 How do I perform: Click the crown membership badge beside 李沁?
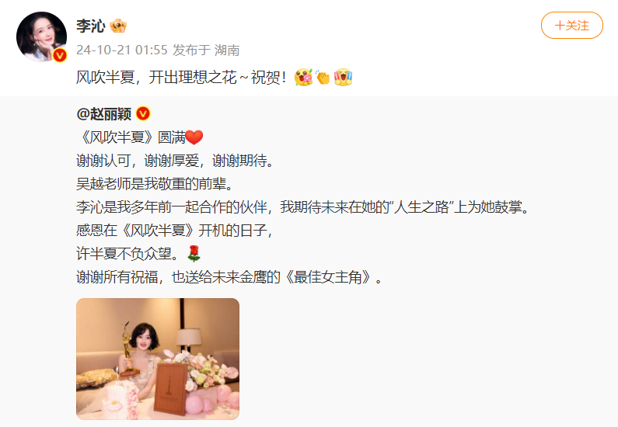point(118,26)
